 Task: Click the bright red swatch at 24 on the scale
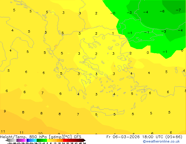64,140
